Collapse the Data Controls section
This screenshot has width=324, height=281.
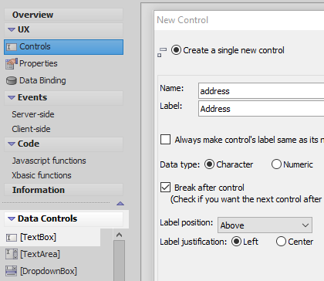click(12, 219)
